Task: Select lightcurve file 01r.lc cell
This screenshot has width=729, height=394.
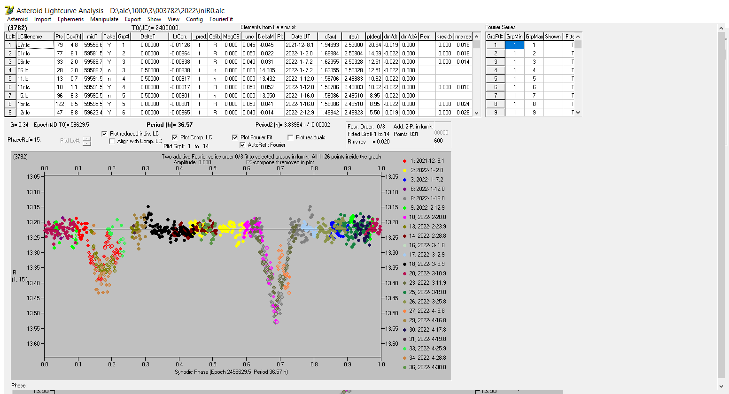Action: pos(35,53)
